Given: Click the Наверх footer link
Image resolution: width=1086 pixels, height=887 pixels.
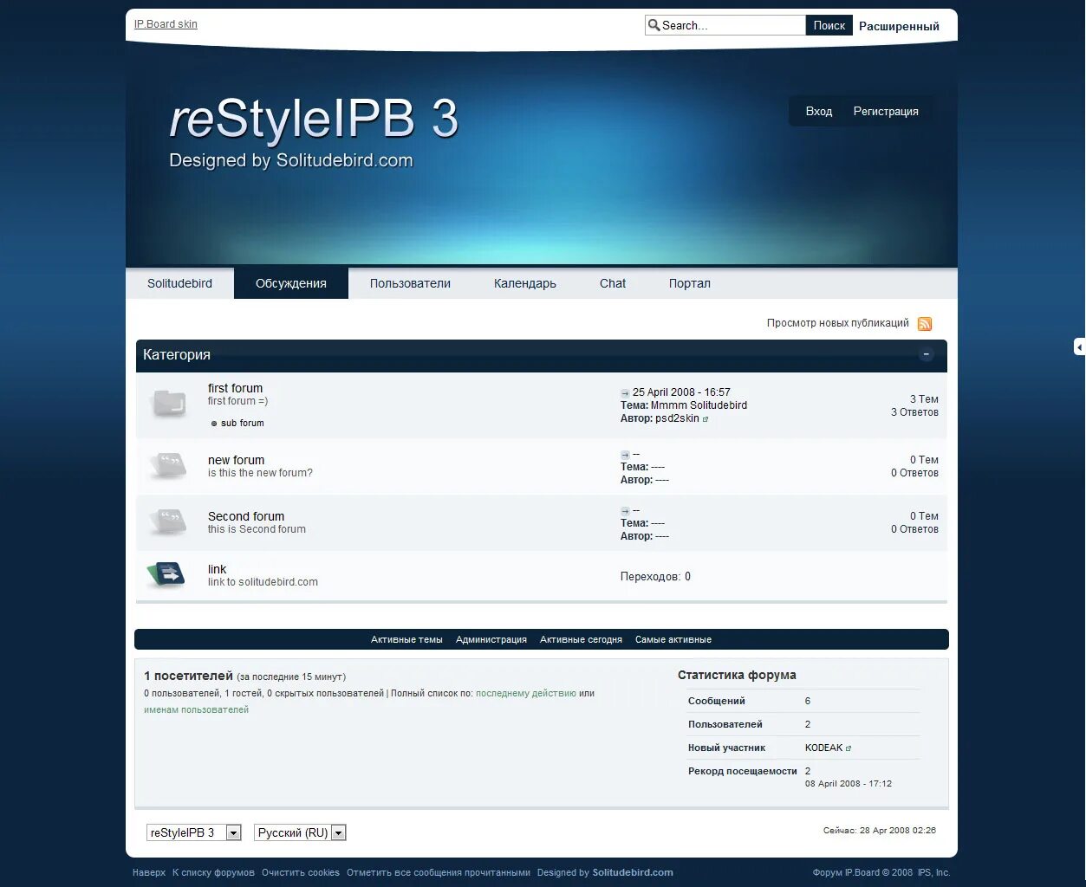Looking at the screenshot, I should click(149, 873).
